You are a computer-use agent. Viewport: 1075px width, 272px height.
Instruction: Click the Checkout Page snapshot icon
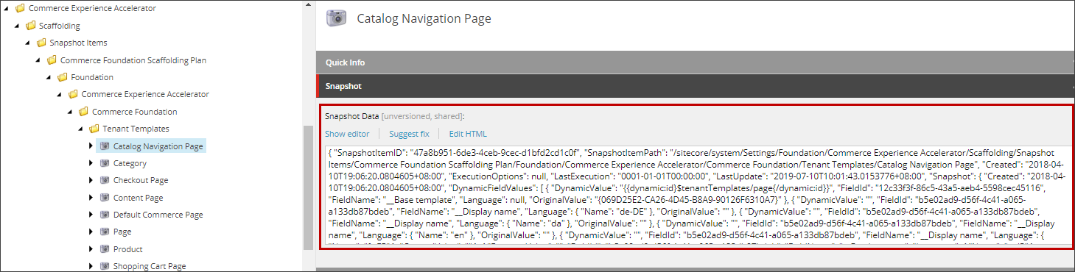click(x=105, y=180)
